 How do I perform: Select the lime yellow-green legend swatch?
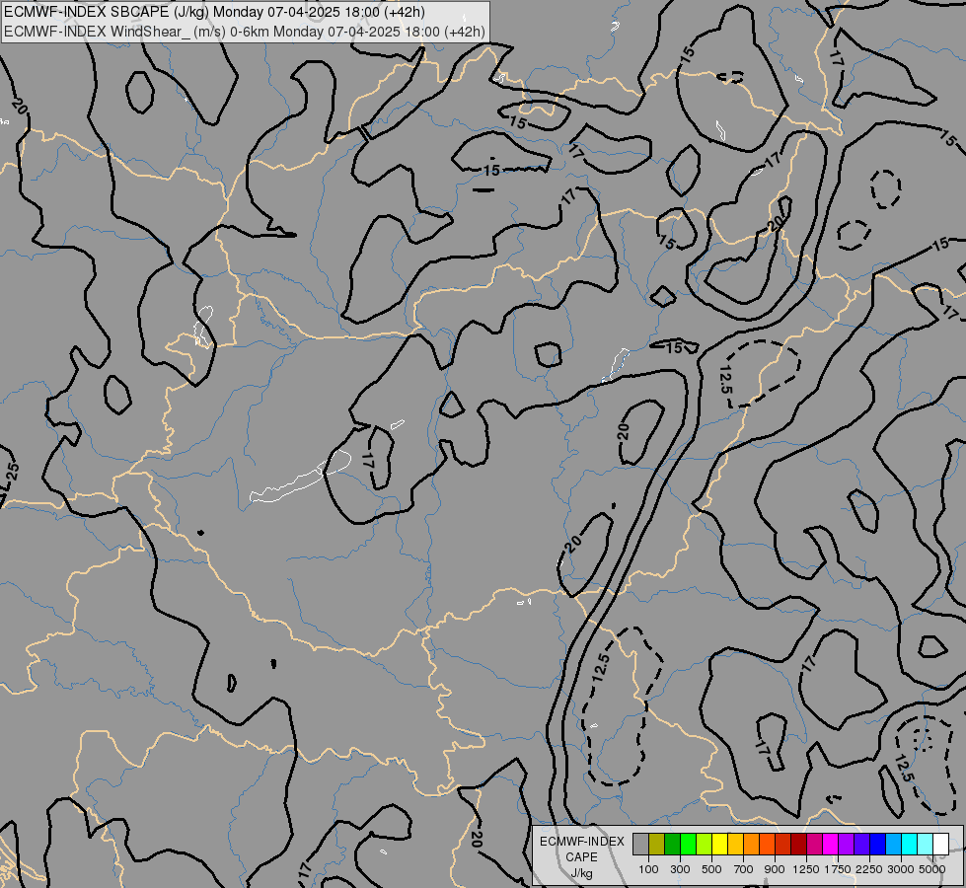point(704,845)
